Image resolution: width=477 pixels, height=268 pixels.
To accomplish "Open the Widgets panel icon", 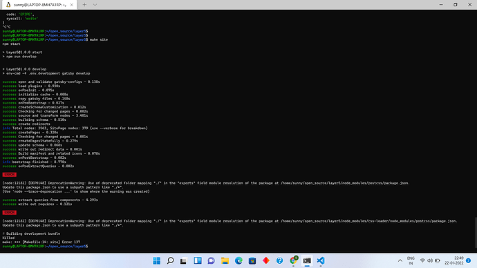I will pos(198,260).
